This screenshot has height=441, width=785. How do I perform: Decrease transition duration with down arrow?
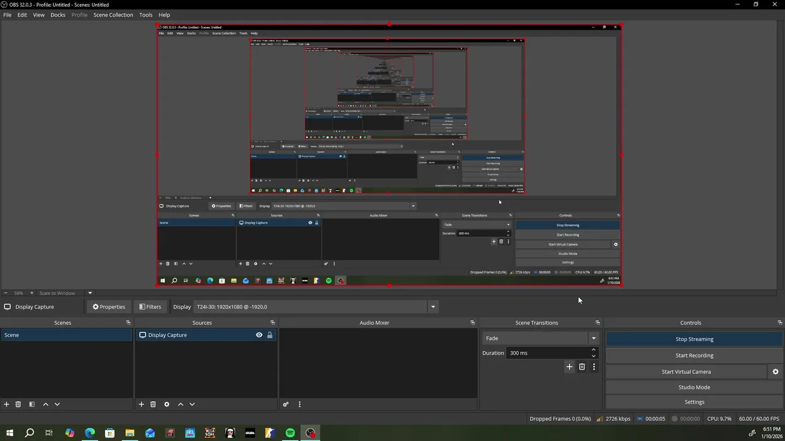click(x=593, y=356)
